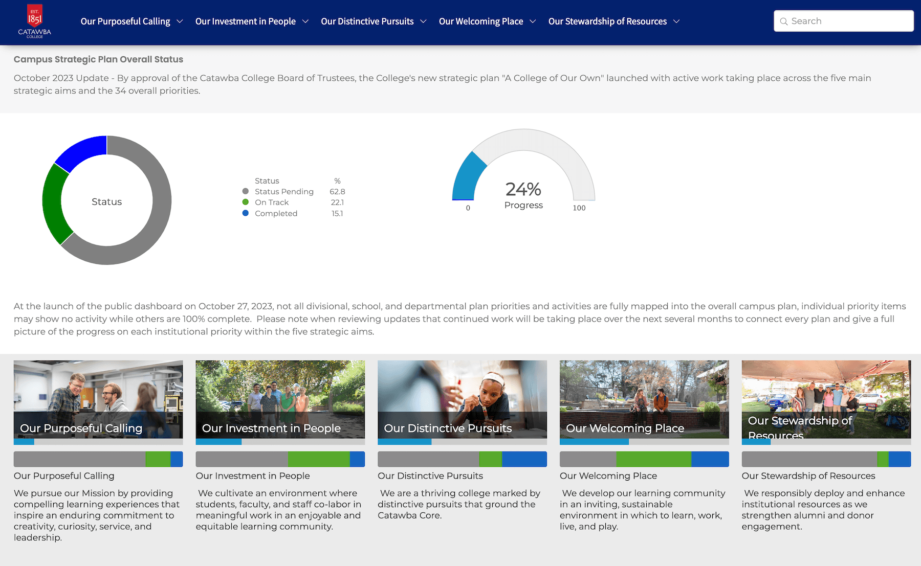The height and width of the screenshot is (566, 921).
Task: Click the search magnifier icon
Action: (783, 21)
